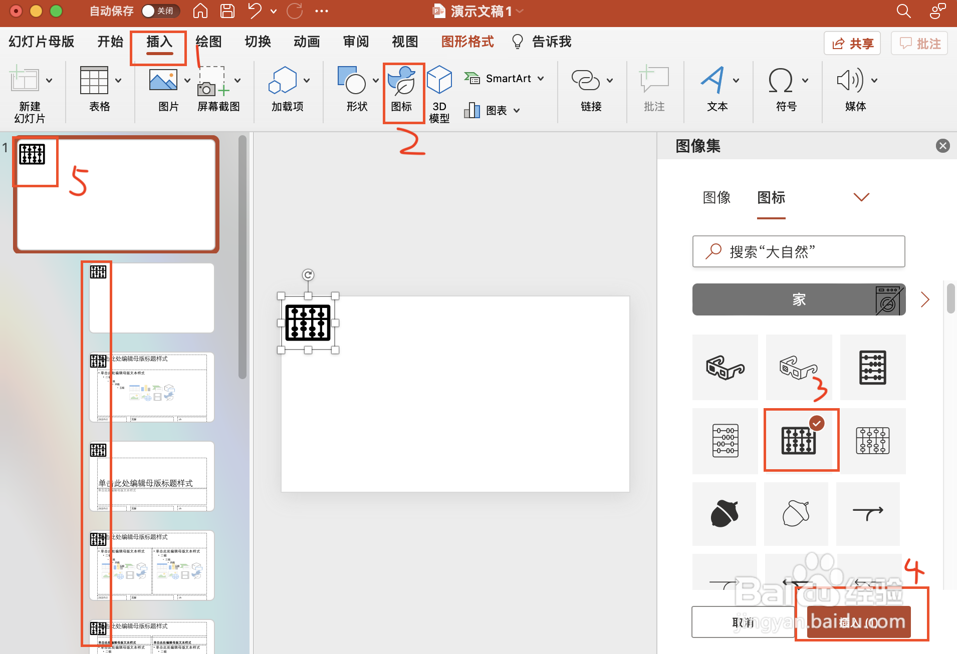The width and height of the screenshot is (957, 654).
Task: Click the Text icon in ribbon
Action: [712, 80]
